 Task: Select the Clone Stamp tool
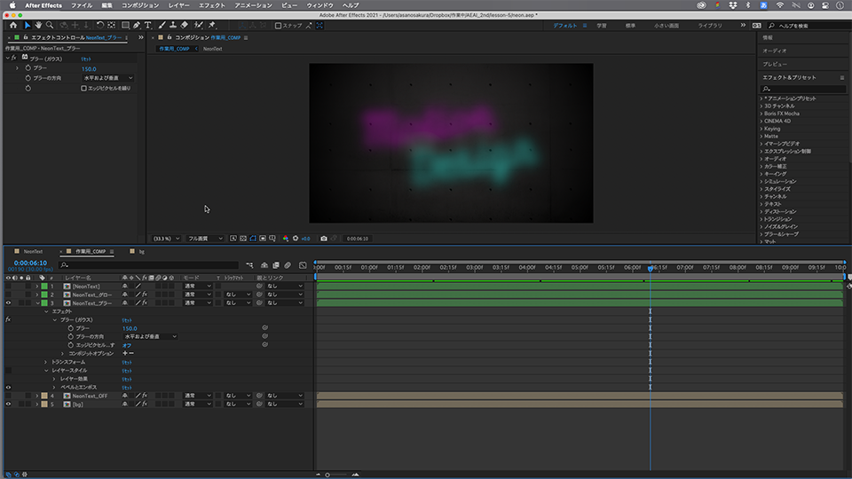[x=173, y=25]
